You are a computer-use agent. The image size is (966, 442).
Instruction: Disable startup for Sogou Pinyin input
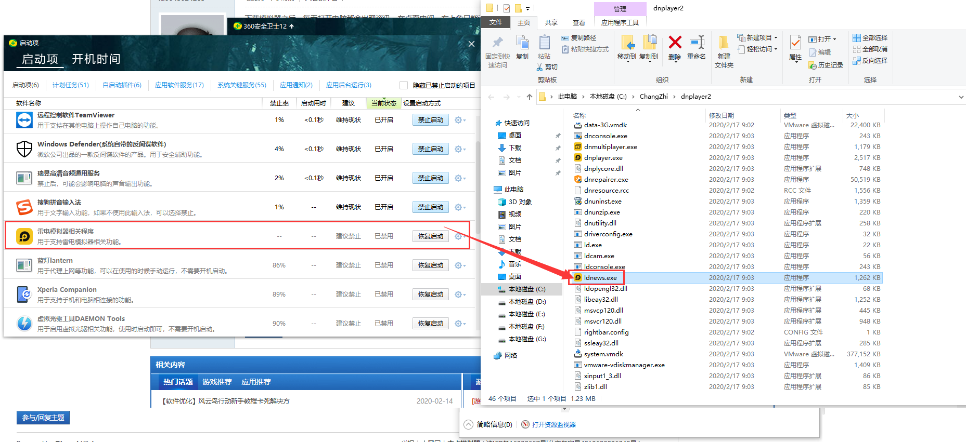[431, 207]
